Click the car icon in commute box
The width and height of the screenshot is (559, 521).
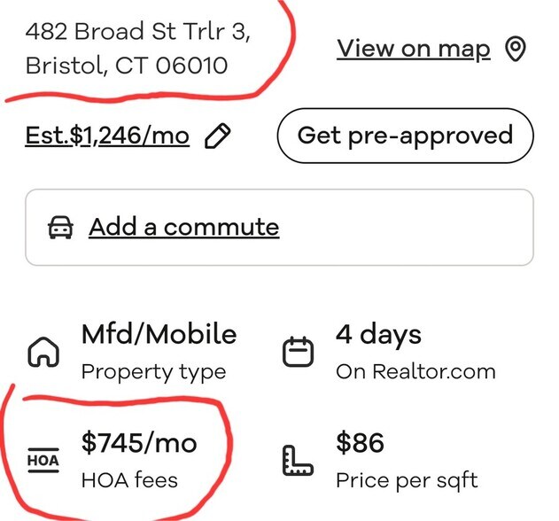click(60, 228)
